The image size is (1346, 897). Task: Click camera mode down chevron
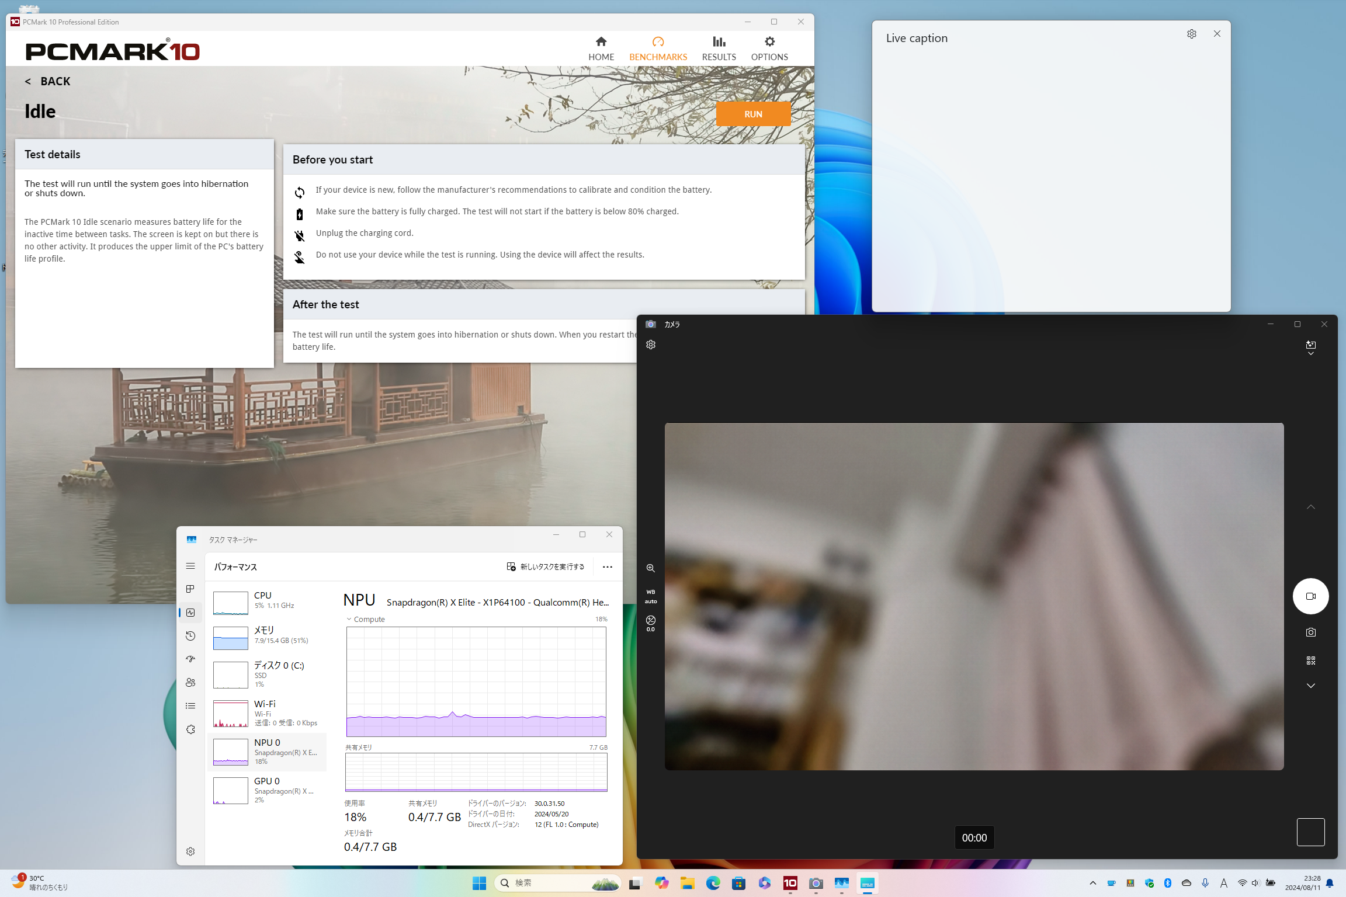[1310, 686]
